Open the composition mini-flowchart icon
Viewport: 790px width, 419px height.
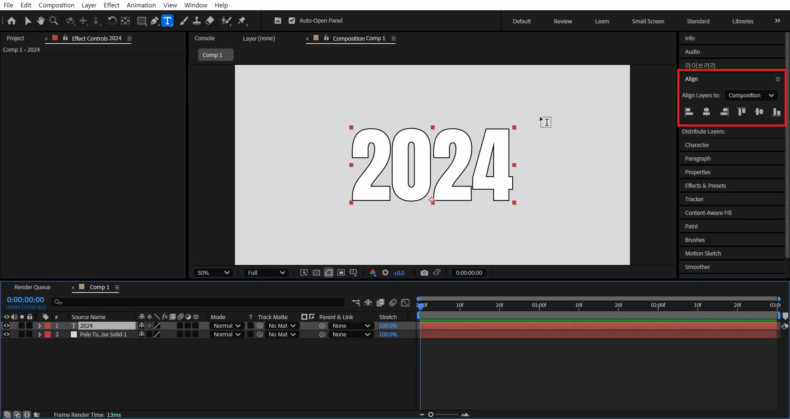click(x=356, y=303)
